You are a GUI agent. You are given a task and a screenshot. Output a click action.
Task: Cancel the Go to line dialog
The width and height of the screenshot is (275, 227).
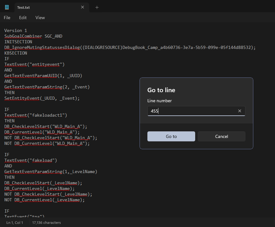pyautogui.click(x=222, y=136)
